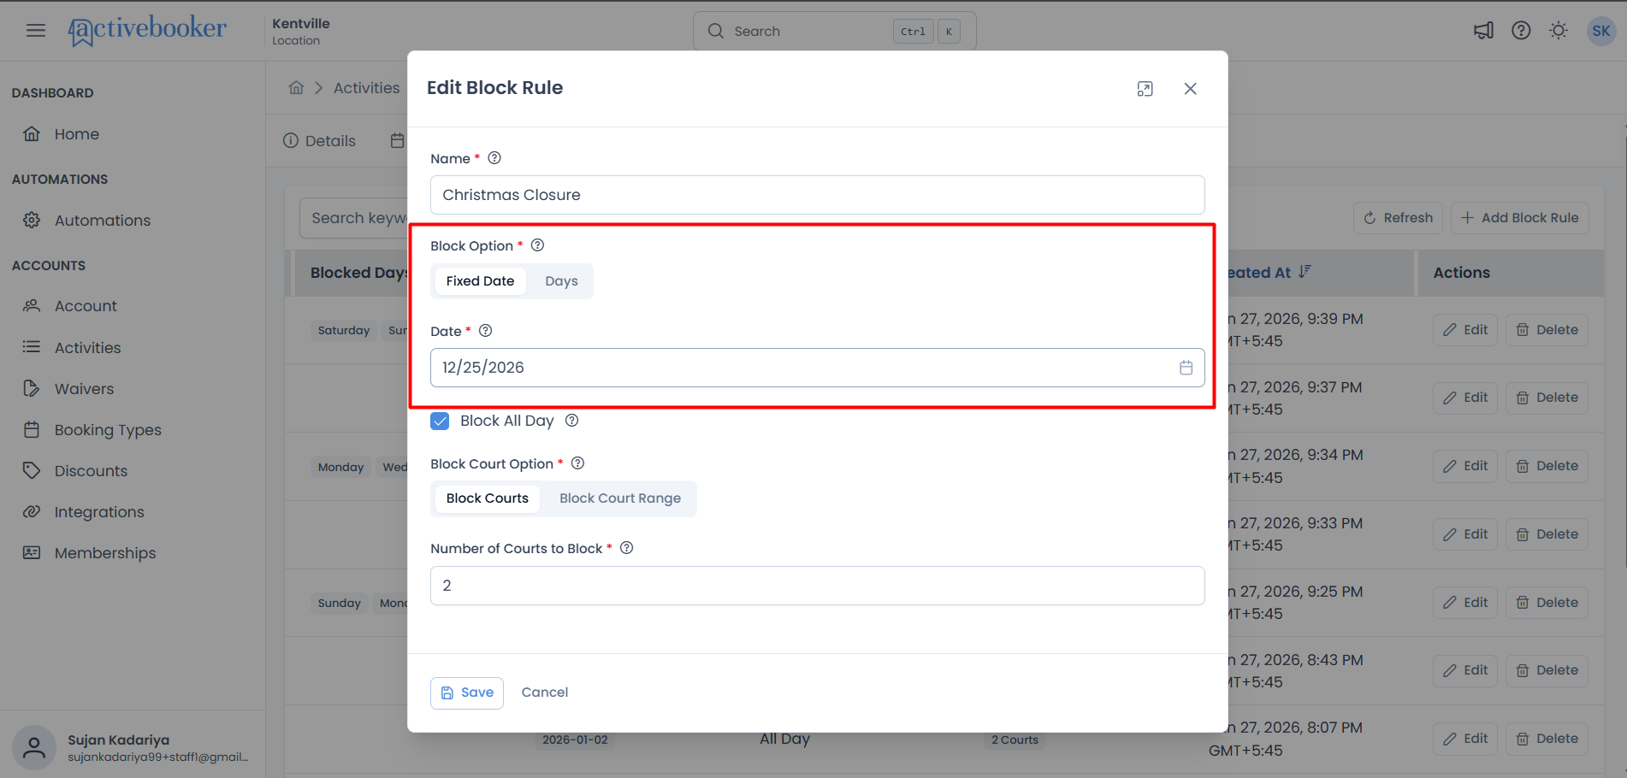1627x778 pixels.
Task: Open the help question mark icon in header
Action: (x=1521, y=31)
